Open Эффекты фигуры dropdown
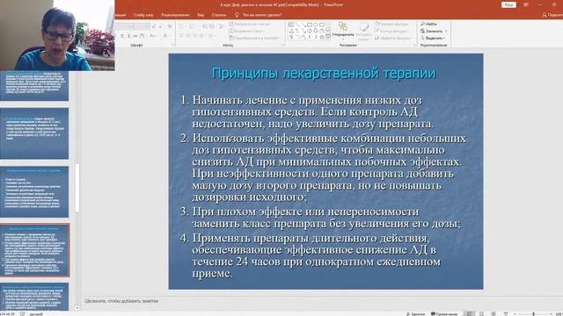Screen dimensions: 563x316 coord(393,38)
